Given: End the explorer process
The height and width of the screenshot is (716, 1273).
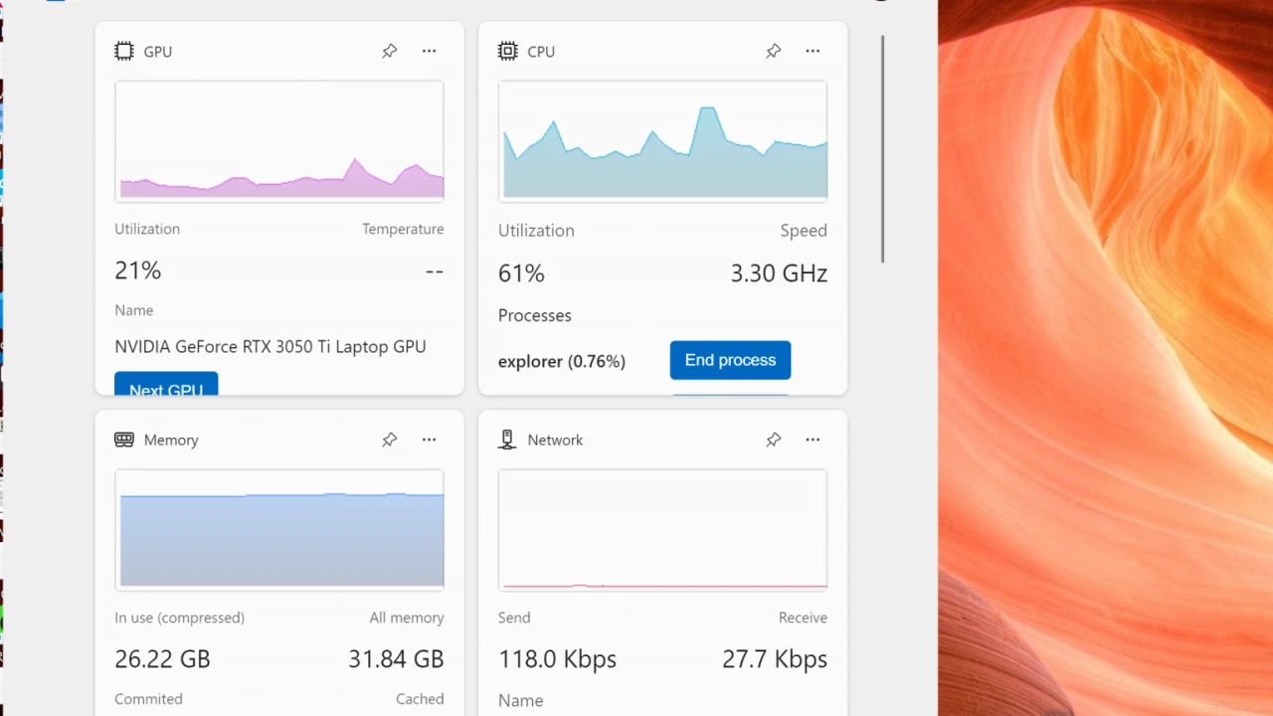Looking at the screenshot, I should [730, 360].
